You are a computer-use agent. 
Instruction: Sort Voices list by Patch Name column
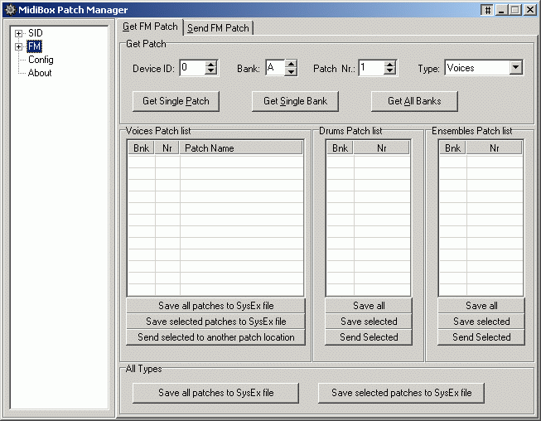click(241, 148)
